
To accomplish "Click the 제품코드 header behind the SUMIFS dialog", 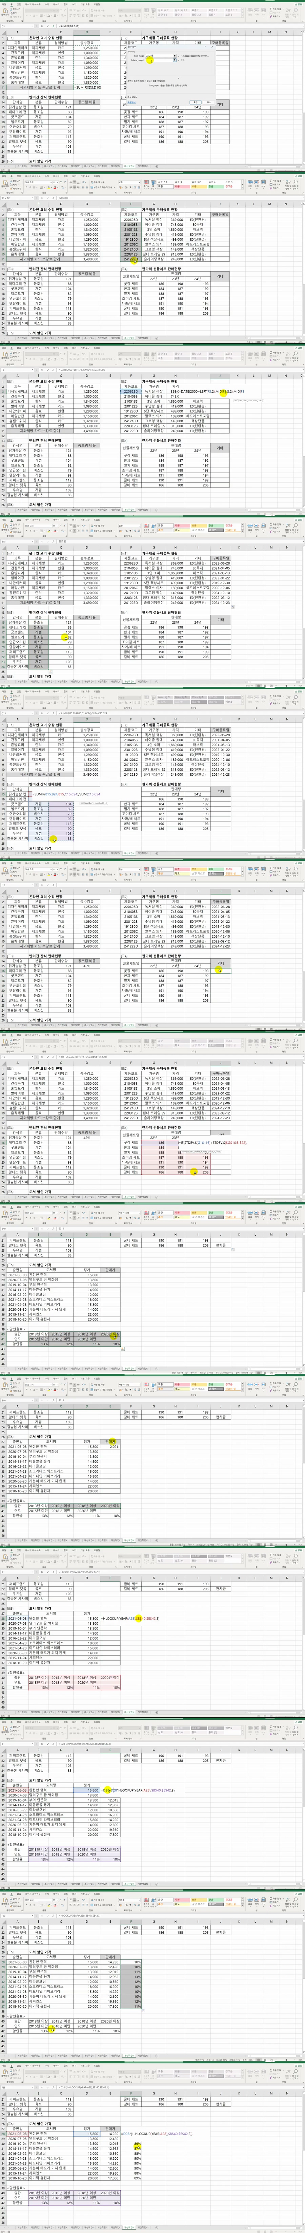I will (x=130, y=43).
